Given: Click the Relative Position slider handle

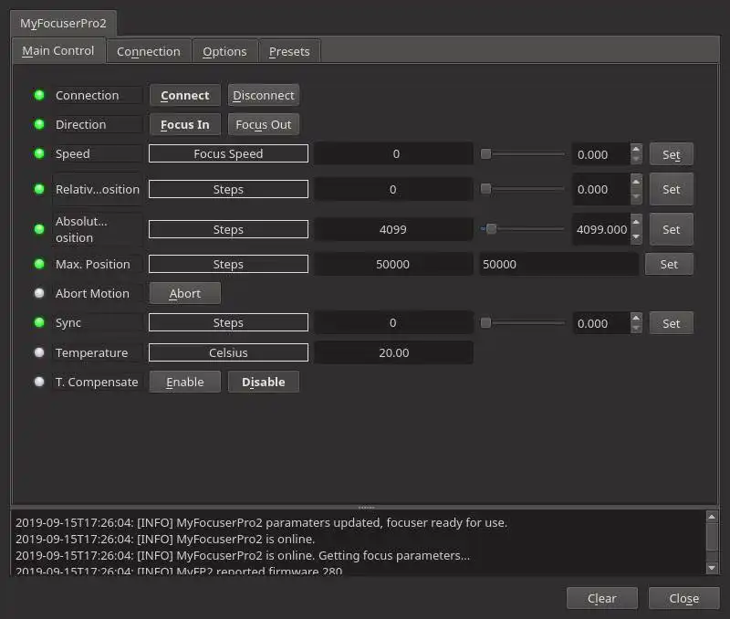Looking at the screenshot, I should click(485, 189).
